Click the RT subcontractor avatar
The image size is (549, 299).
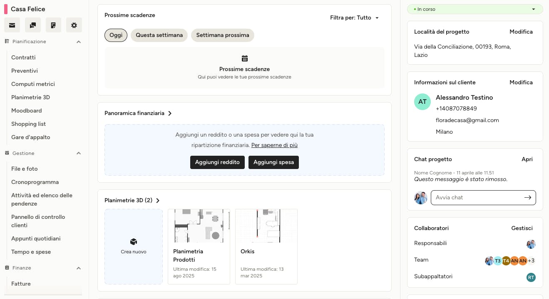pos(531,277)
